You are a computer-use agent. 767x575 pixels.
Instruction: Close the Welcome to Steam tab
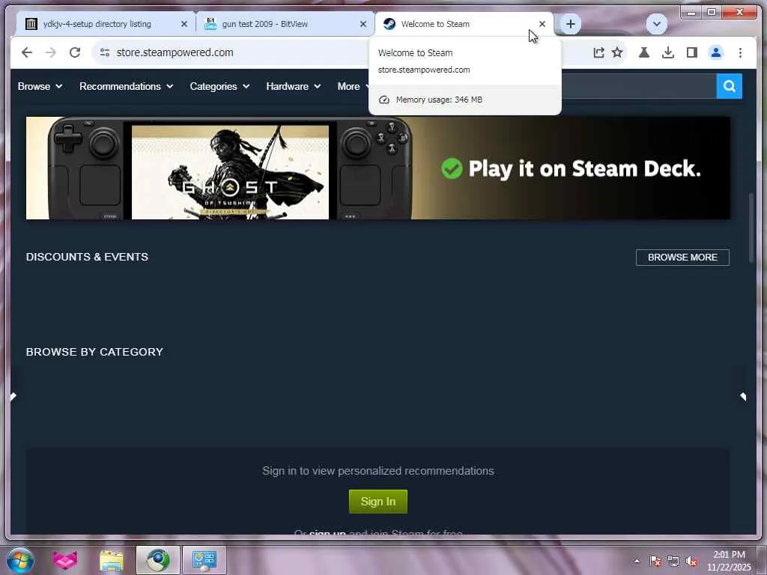pyautogui.click(x=542, y=24)
